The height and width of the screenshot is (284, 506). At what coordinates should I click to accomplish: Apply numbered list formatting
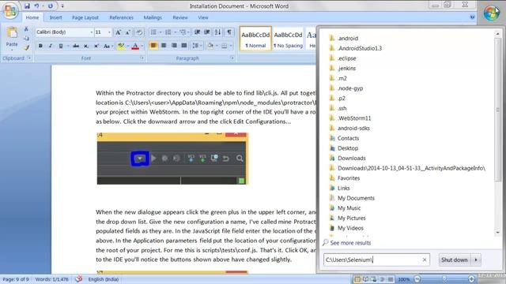[x=168, y=32]
